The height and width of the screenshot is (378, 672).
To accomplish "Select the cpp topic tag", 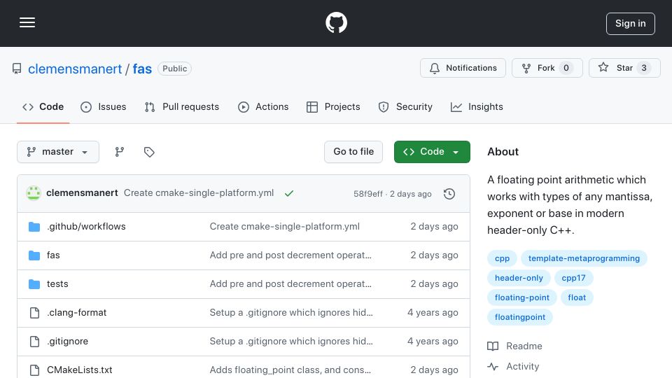I will (x=502, y=258).
